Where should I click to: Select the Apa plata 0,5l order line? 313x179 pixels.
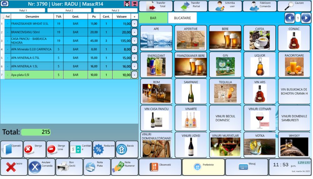tap(69, 75)
